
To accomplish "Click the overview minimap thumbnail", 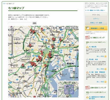I will coord(68,89).
